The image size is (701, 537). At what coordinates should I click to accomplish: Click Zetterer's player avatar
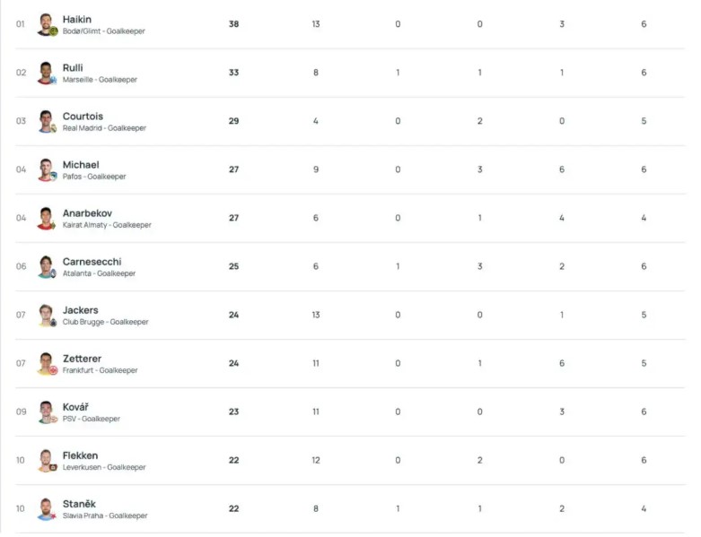47,363
